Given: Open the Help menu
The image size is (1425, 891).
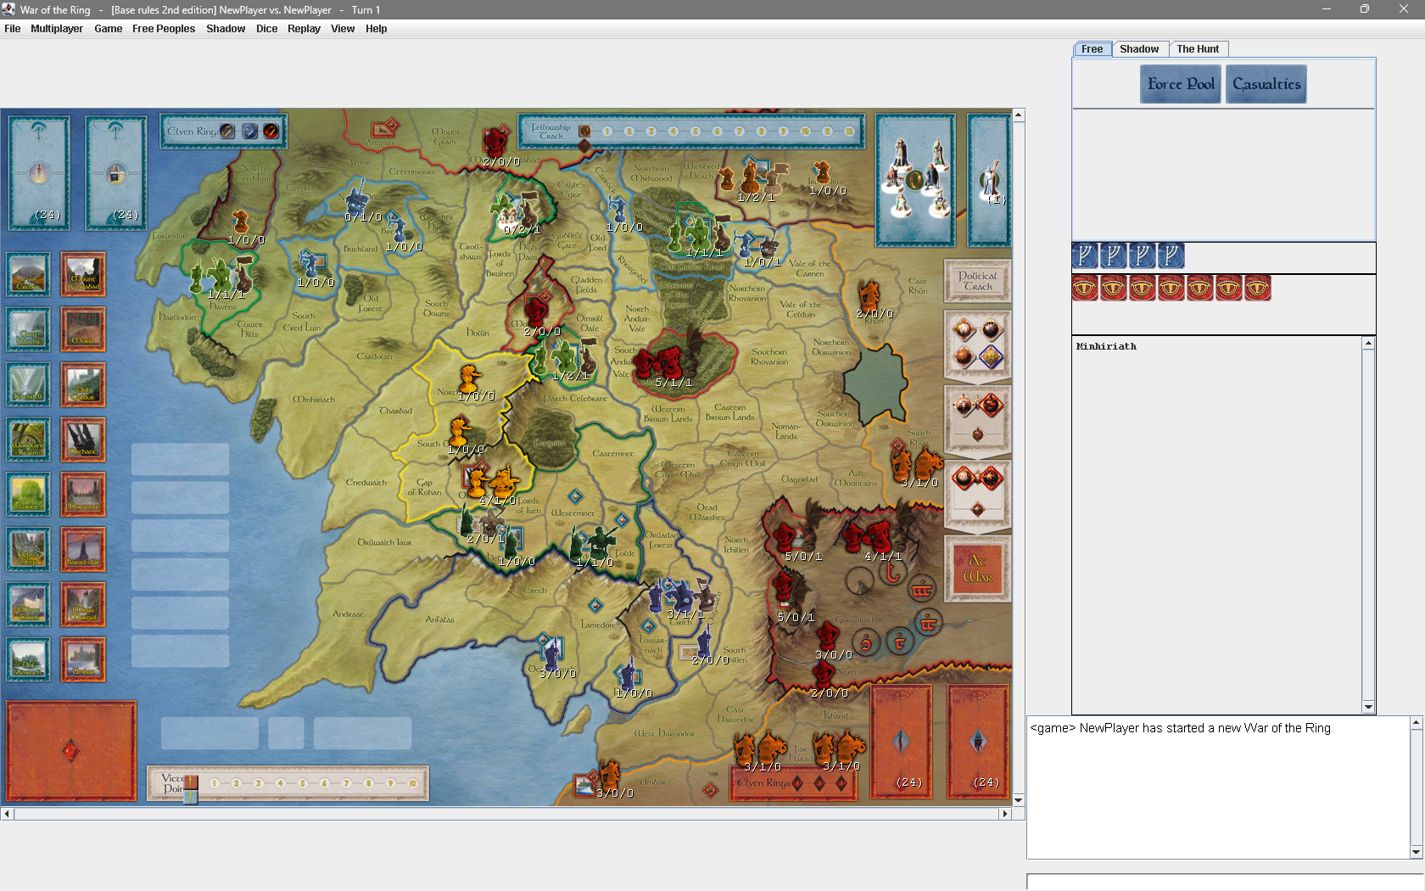Looking at the screenshot, I should [377, 29].
